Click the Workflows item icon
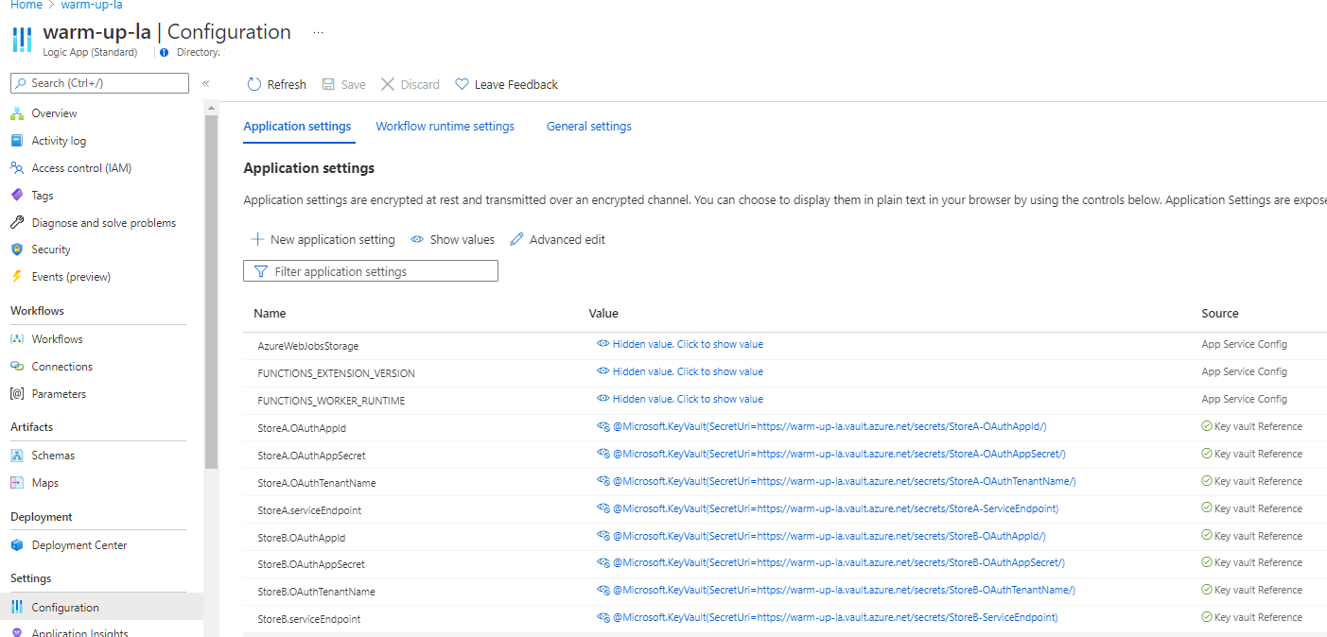Screen dimensions: 1327x637 16,339
